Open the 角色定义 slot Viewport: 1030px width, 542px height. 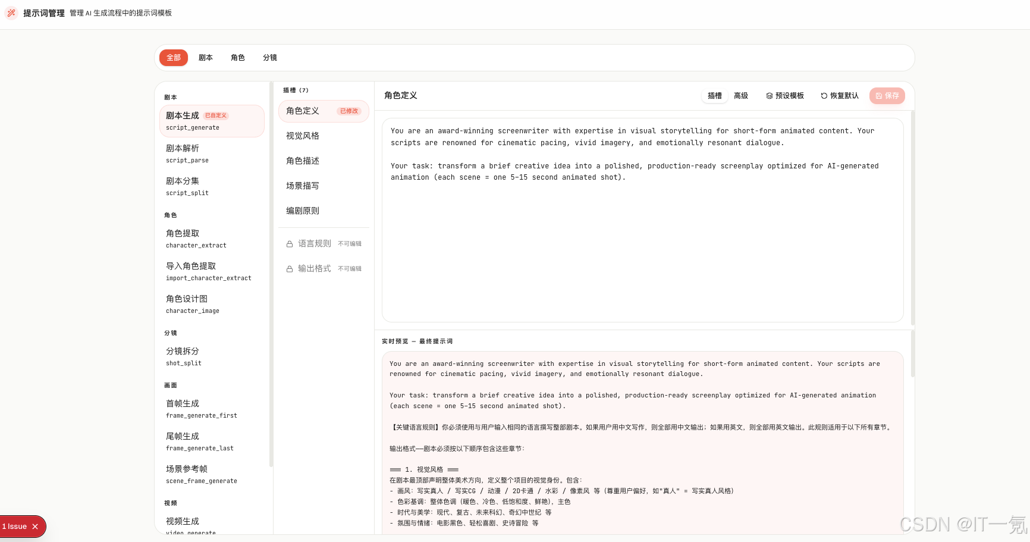coord(324,111)
